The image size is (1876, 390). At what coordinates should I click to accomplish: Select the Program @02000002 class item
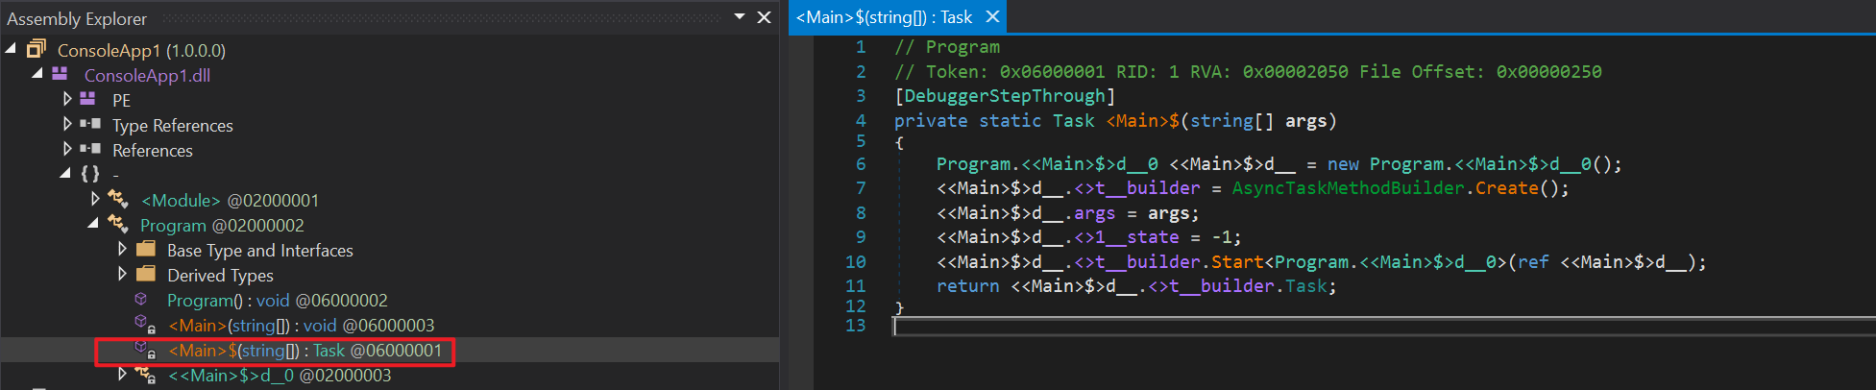[x=222, y=225]
